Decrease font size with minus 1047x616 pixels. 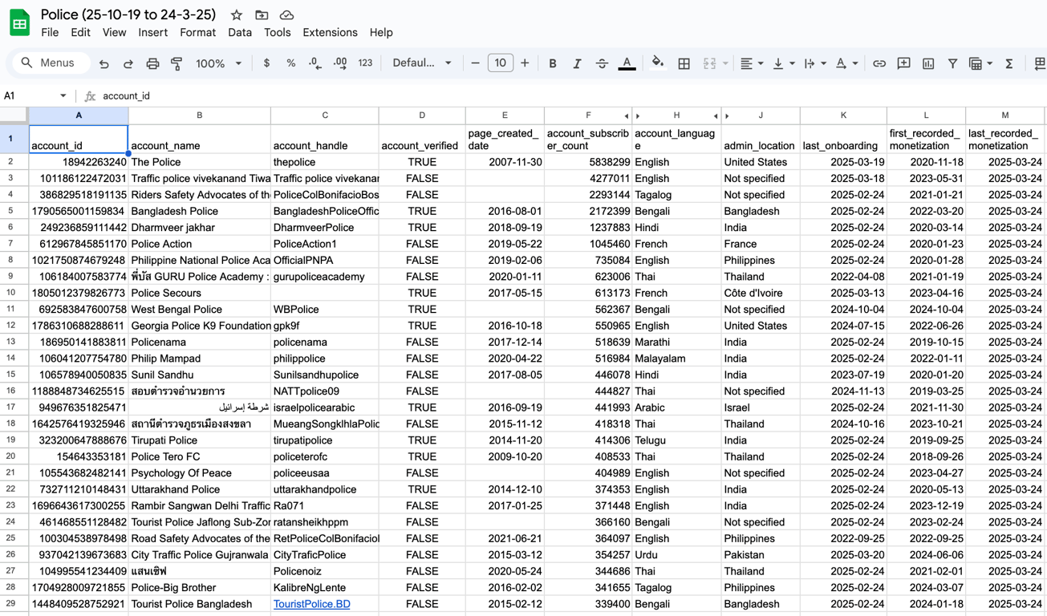click(475, 63)
